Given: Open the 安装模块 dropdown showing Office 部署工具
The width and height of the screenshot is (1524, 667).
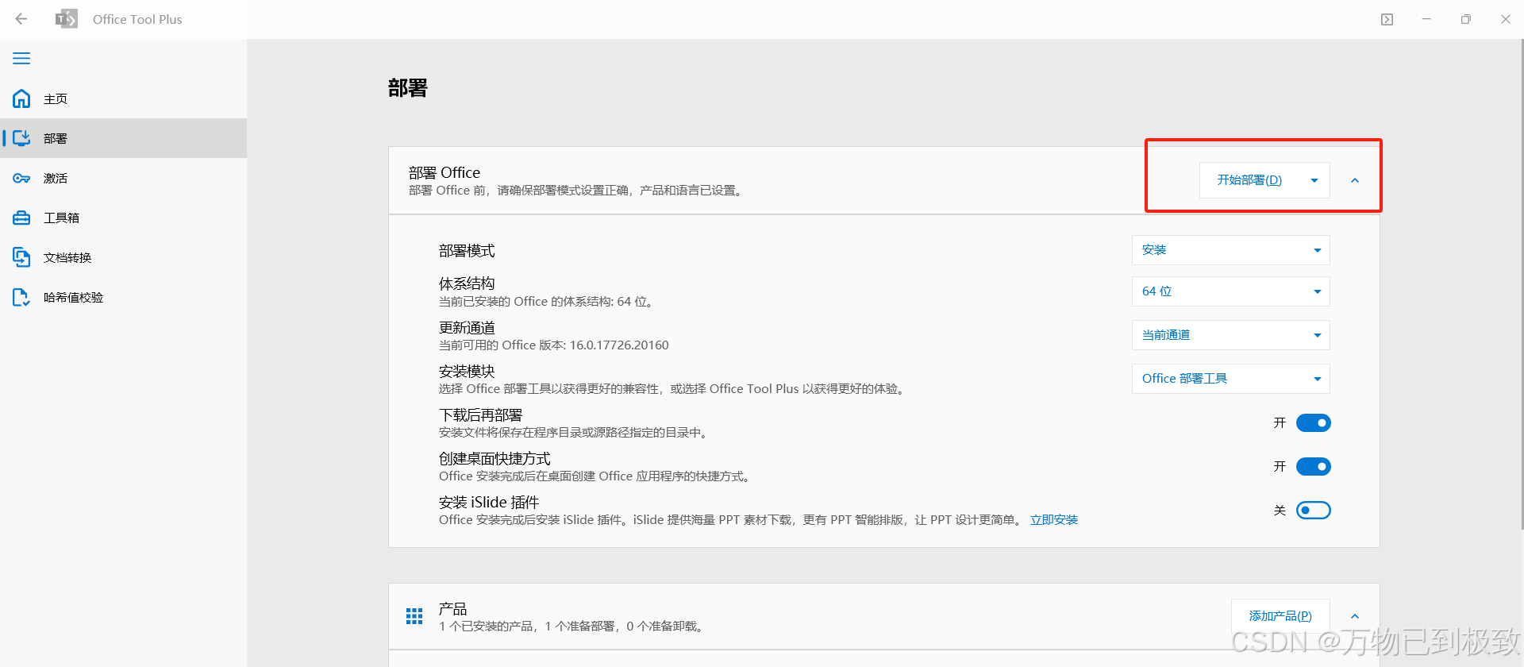Looking at the screenshot, I should click(1230, 379).
